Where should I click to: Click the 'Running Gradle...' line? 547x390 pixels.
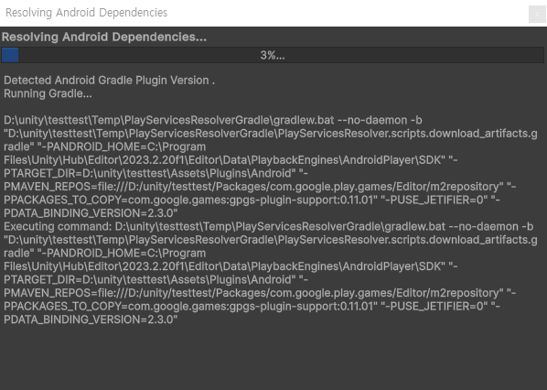pyautogui.click(x=48, y=93)
